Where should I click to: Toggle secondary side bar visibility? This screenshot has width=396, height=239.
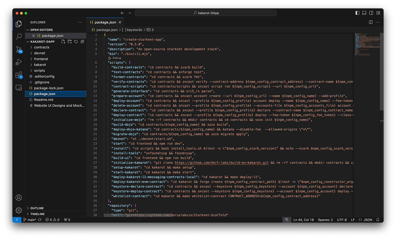[371, 13]
